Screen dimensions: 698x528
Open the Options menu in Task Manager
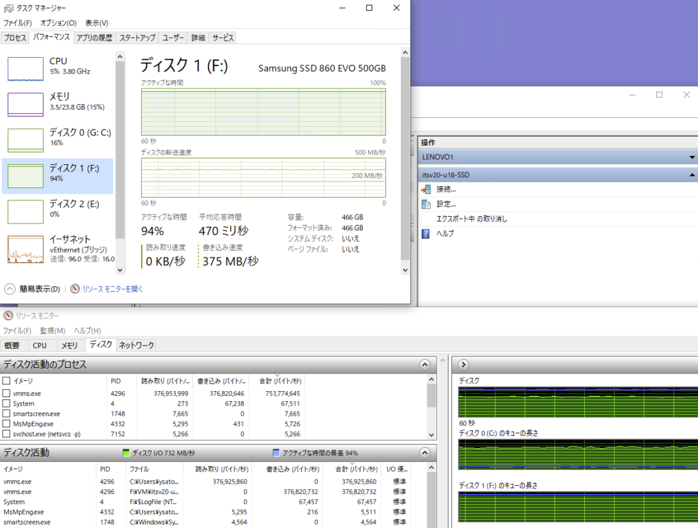pyautogui.click(x=58, y=23)
